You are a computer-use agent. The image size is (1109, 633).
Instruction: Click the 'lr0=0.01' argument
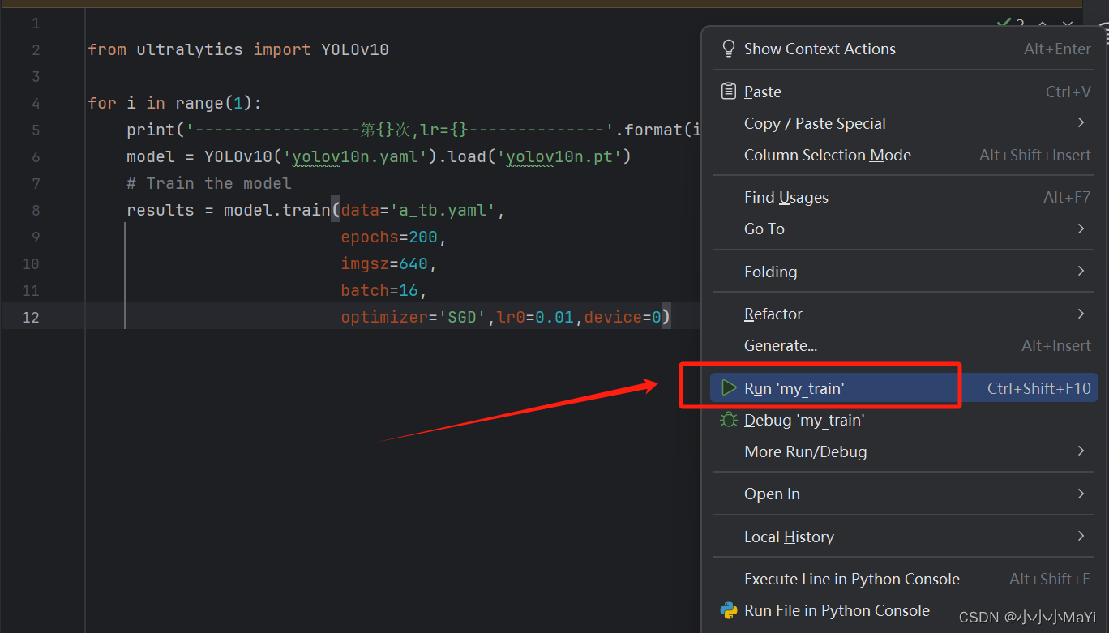[535, 317]
